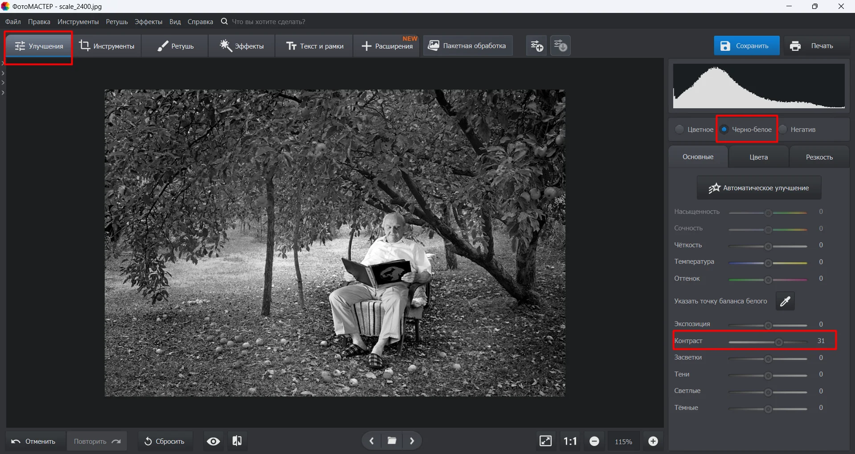The image size is (855, 454).
Task: Pick white balance point with eyedropper
Action: (785, 301)
